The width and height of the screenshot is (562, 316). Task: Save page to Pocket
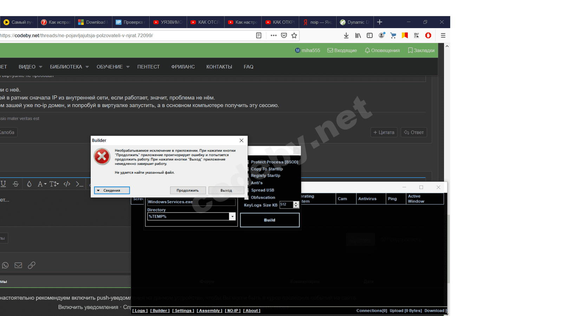point(284,35)
